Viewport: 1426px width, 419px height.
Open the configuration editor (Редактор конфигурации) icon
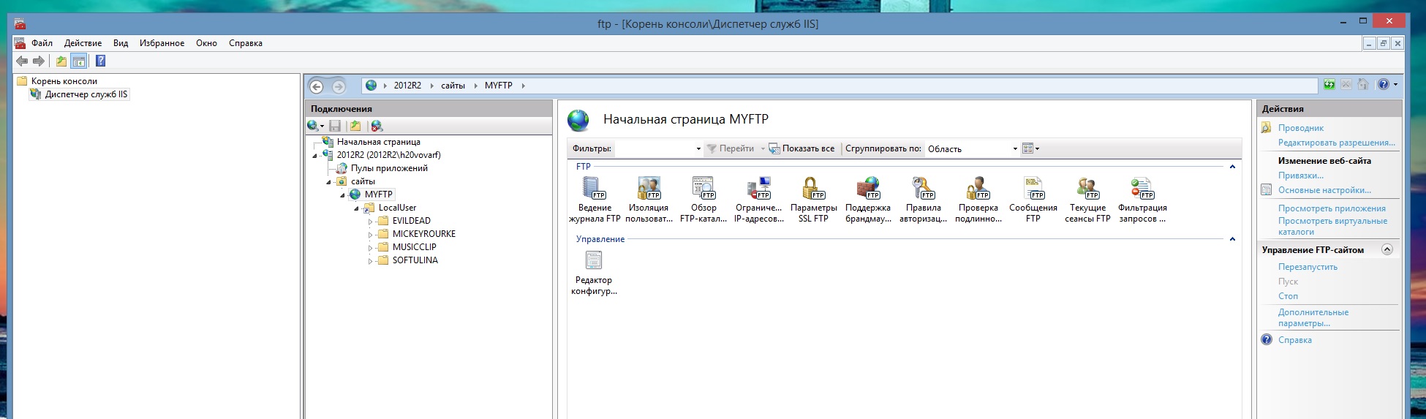(594, 261)
